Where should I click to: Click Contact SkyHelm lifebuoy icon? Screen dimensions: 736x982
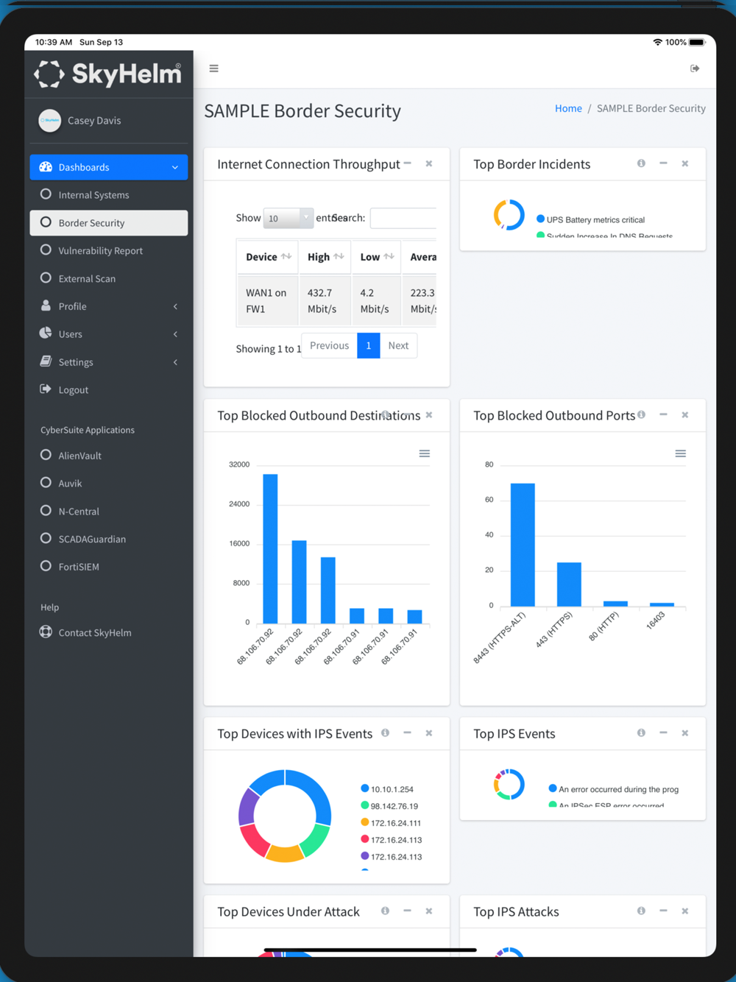point(46,632)
